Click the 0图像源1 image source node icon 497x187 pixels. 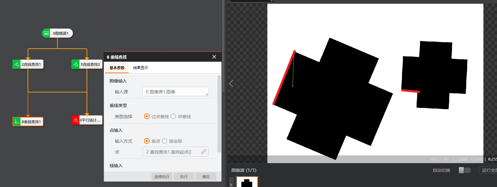click(46, 33)
